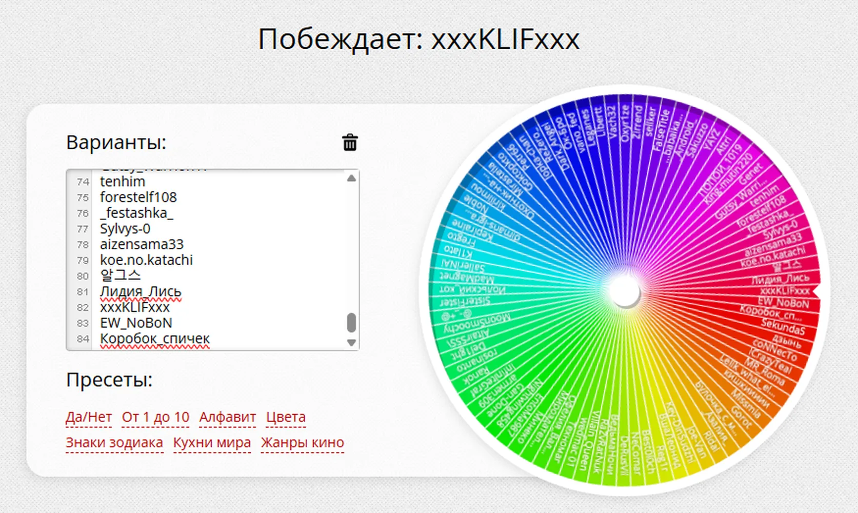
Task: Load the Алфавит preset
Action: pyautogui.click(x=227, y=417)
